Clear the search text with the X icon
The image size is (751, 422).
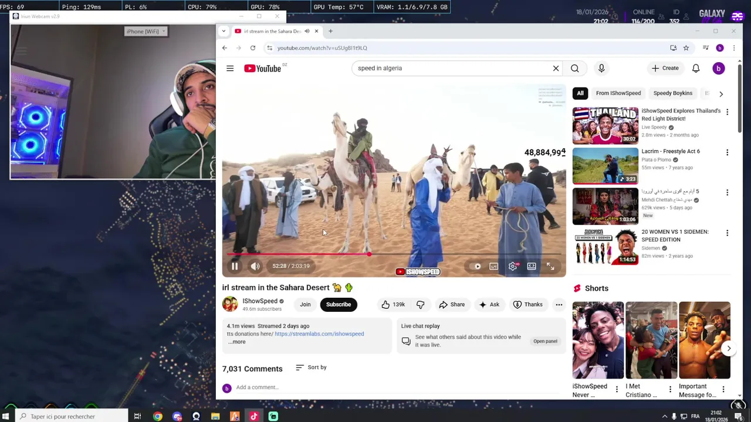[x=556, y=68]
